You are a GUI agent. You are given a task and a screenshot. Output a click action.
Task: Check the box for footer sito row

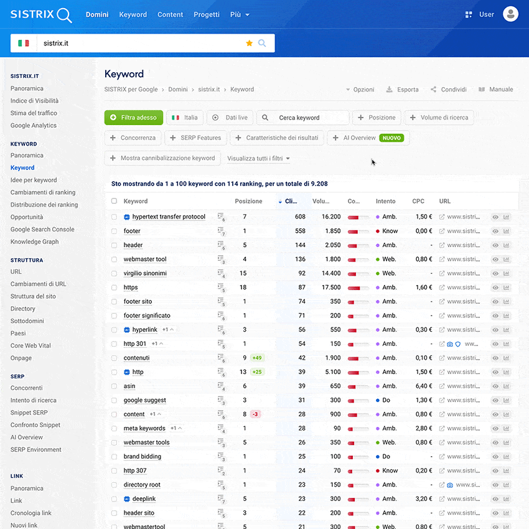point(114,302)
